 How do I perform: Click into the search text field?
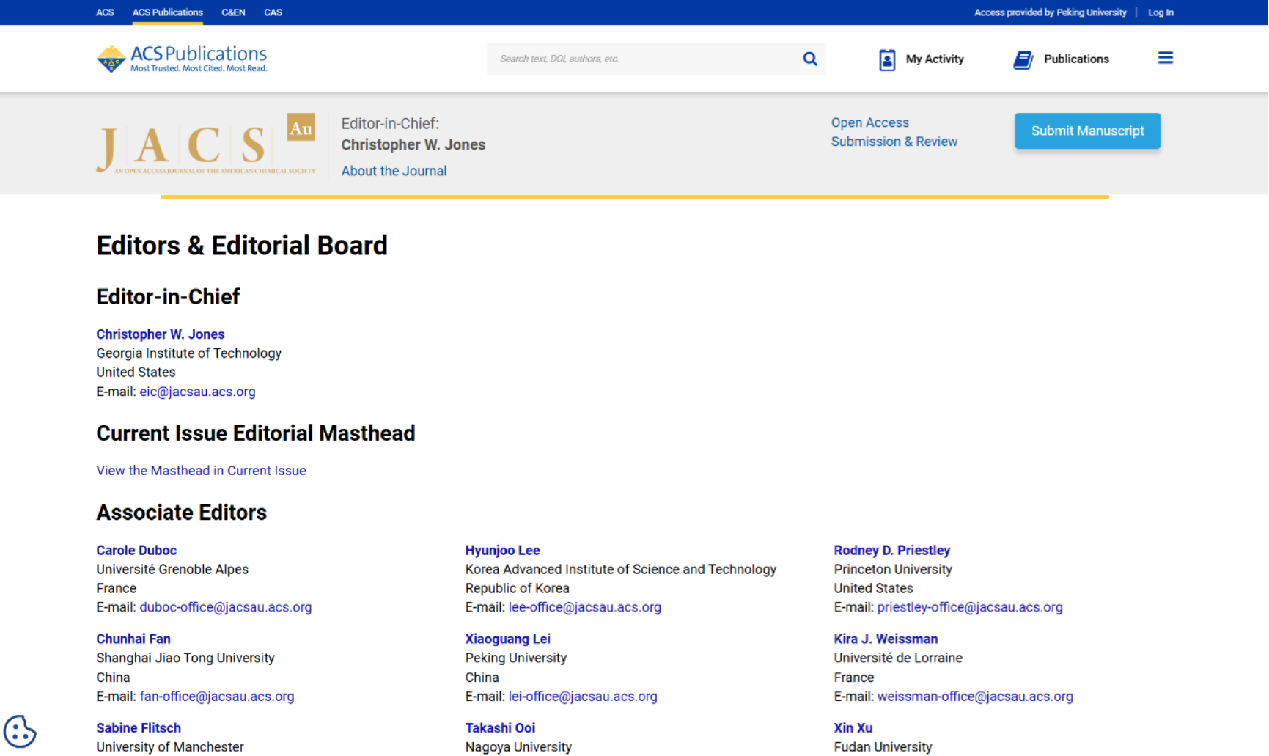[645, 59]
